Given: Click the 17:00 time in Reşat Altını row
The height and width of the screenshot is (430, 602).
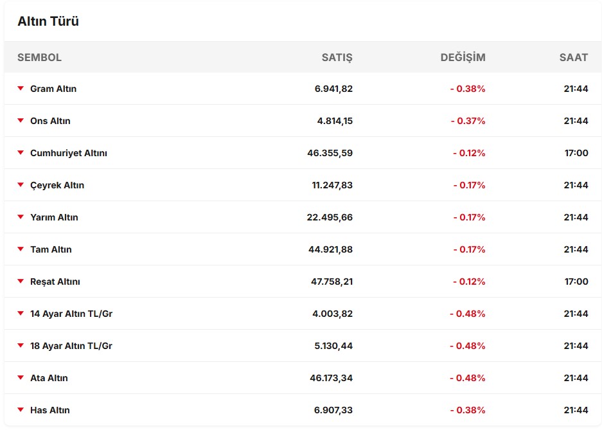Looking at the screenshot, I should tap(576, 282).
